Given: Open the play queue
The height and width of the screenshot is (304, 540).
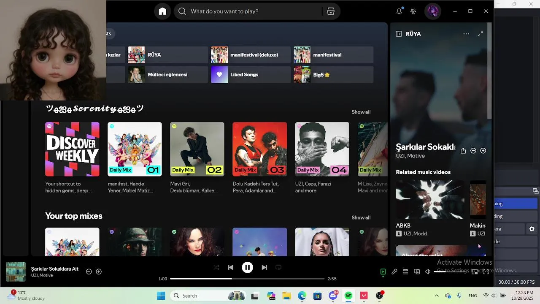Looking at the screenshot, I should [405, 272].
